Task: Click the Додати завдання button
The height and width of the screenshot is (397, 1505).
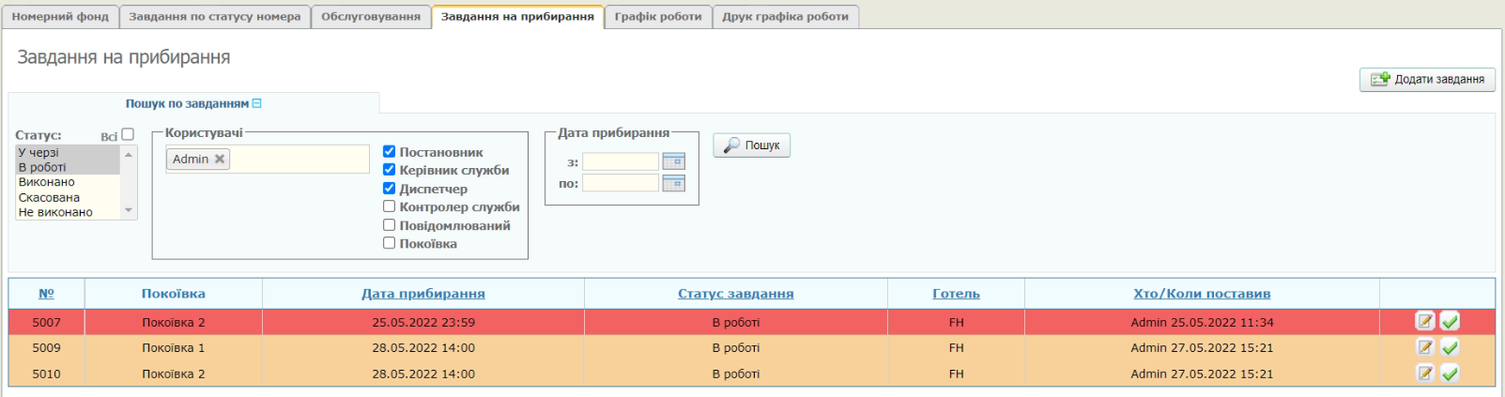Action: coord(1427,80)
